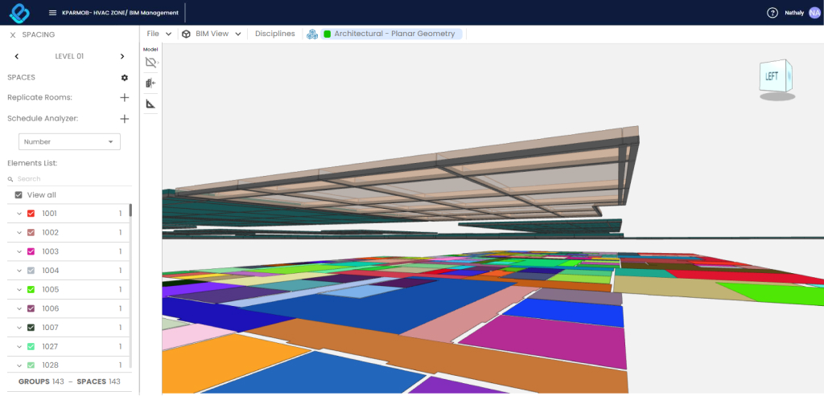Activate the measure angle tool
The image size is (824, 412).
click(150, 104)
